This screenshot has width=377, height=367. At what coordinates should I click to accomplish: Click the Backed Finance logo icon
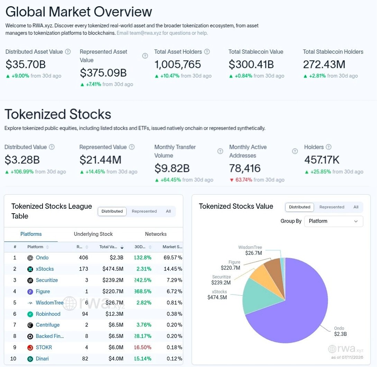point(30,337)
